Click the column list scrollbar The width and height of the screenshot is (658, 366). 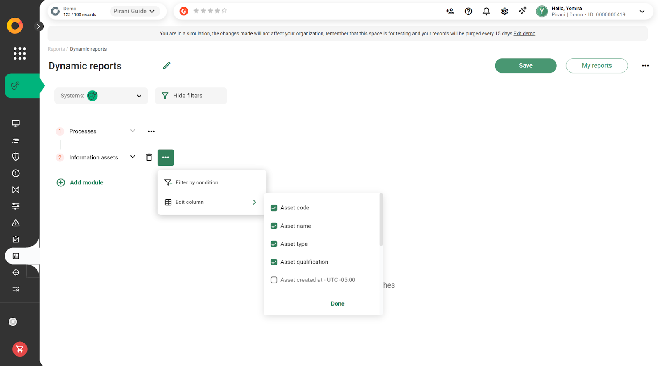(381, 220)
